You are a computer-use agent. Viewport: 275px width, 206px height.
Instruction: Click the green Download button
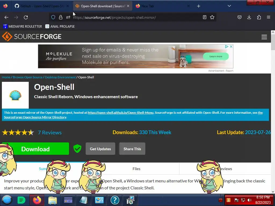pos(35,149)
